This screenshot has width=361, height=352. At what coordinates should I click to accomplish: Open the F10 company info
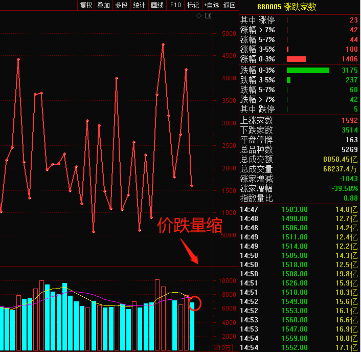click(175, 5)
